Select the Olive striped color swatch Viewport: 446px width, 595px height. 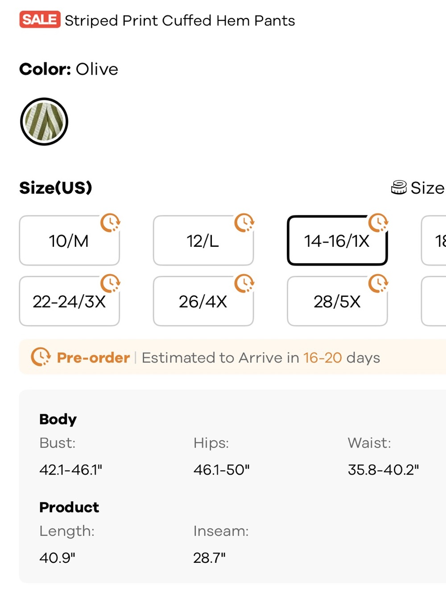click(44, 121)
